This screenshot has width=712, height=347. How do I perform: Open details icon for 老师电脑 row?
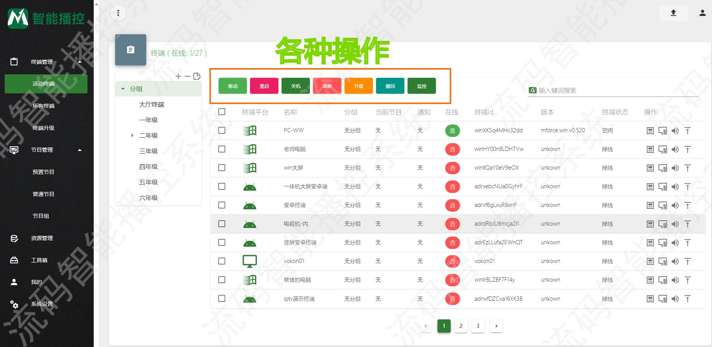[650, 149]
